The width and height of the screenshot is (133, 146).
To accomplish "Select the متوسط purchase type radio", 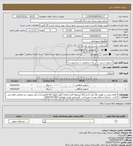I will point(99,54).
